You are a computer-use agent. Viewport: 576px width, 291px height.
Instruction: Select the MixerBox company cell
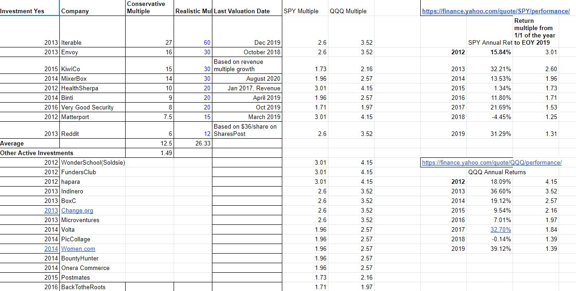(x=92, y=78)
